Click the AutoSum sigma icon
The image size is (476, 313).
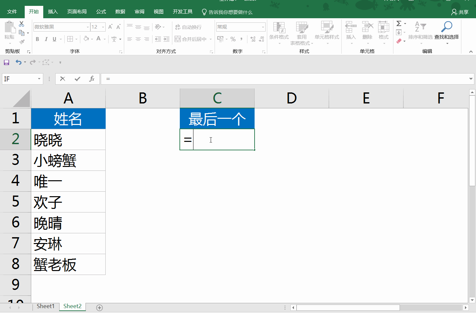pyautogui.click(x=399, y=23)
